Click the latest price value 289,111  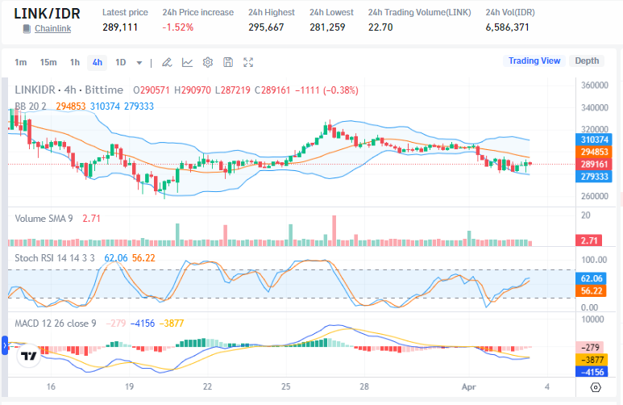click(x=120, y=27)
